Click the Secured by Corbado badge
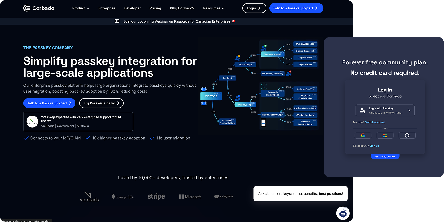444x222 pixels. click(385, 157)
